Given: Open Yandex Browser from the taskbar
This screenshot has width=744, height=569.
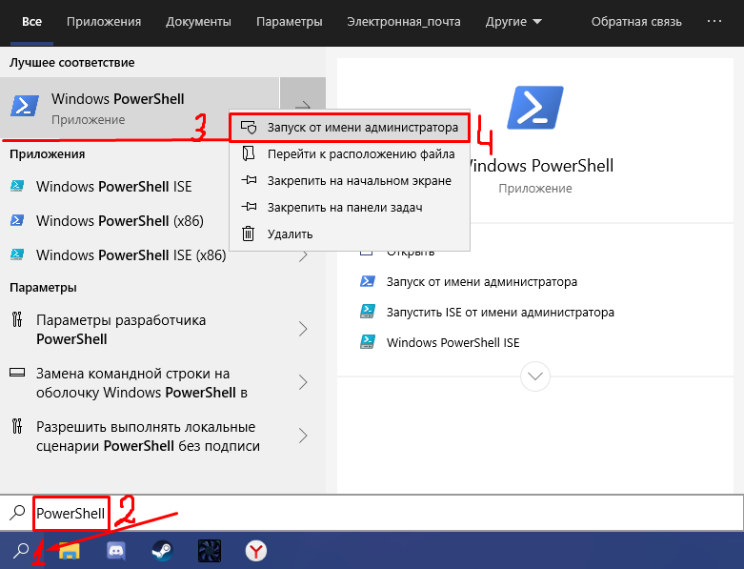Looking at the screenshot, I should (255, 551).
